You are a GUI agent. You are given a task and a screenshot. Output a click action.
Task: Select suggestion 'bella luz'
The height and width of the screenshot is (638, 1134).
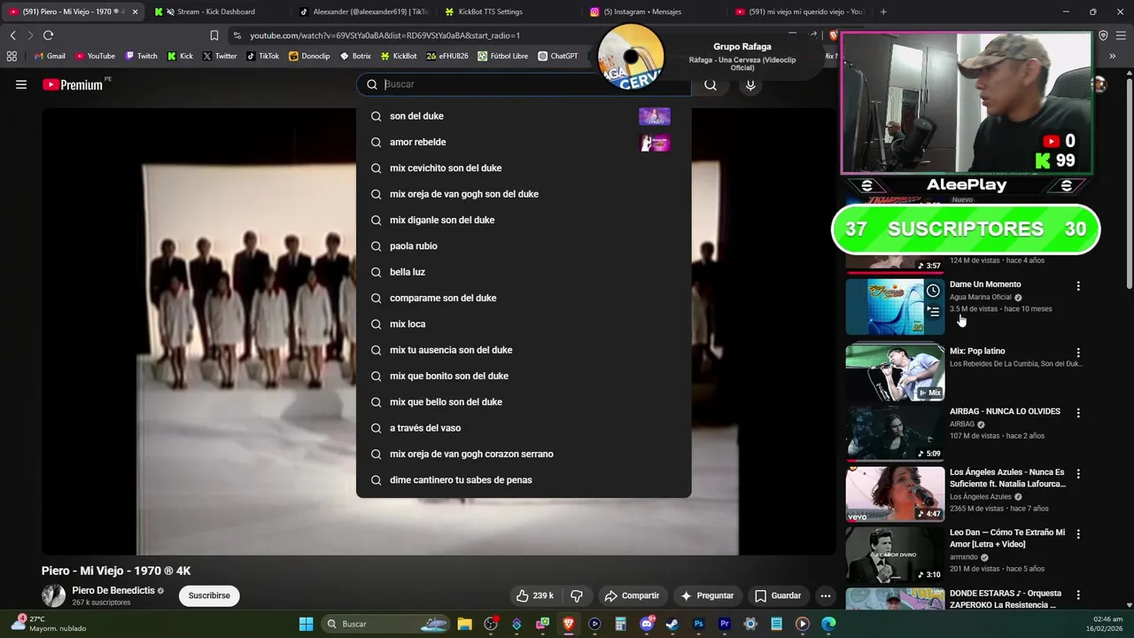524,272
